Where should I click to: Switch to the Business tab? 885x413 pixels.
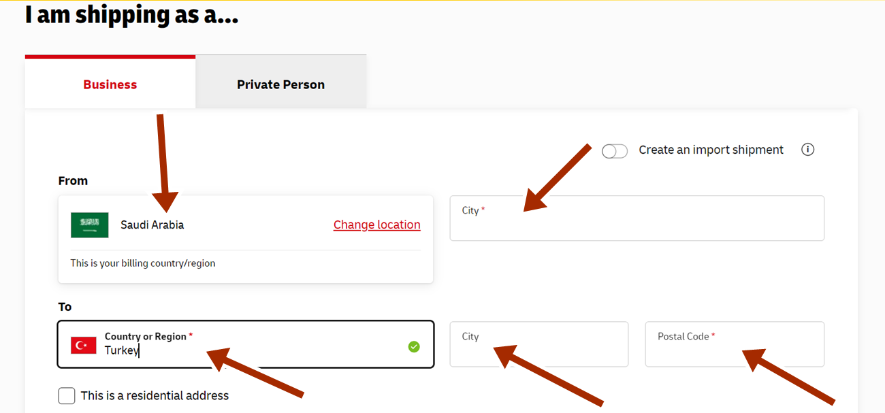pyautogui.click(x=110, y=84)
